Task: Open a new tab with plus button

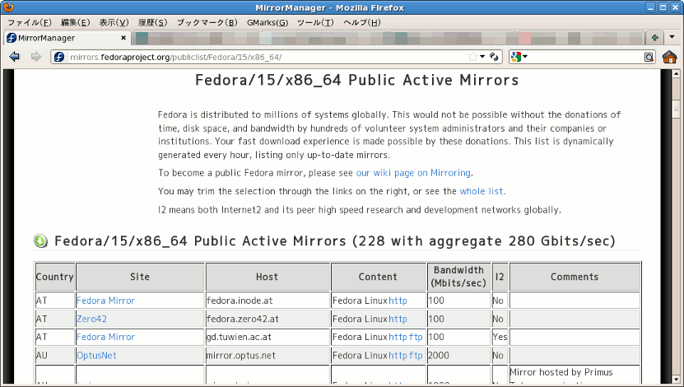Action: coord(654,38)
